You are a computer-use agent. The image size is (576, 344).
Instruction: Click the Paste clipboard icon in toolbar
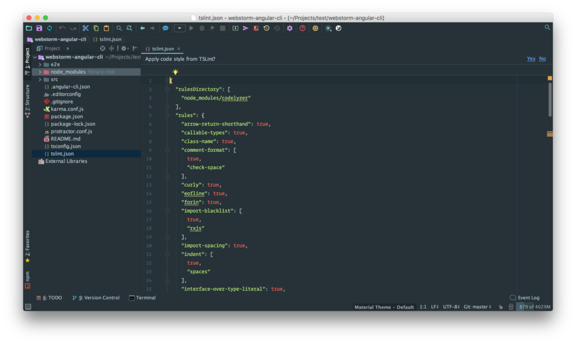tap(106, 28)
